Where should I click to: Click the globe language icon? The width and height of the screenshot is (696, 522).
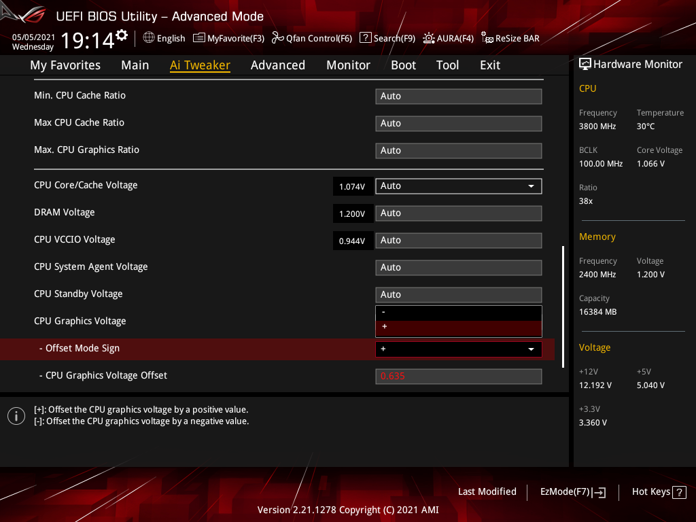click(149, 38)
